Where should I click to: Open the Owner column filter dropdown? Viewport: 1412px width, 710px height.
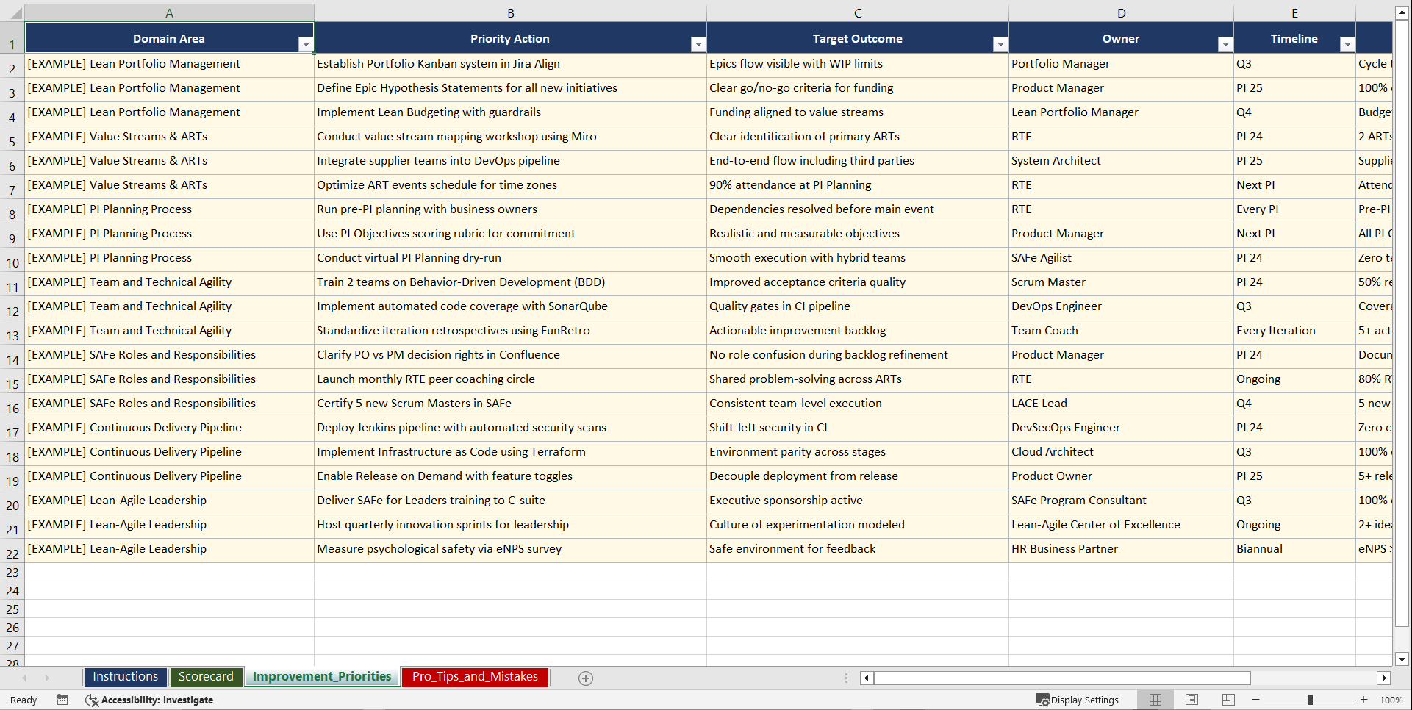click(x=1225, y=44)
